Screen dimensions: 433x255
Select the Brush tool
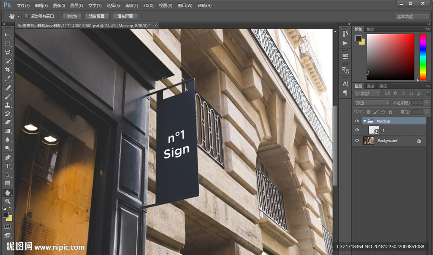tap(8, 96)
